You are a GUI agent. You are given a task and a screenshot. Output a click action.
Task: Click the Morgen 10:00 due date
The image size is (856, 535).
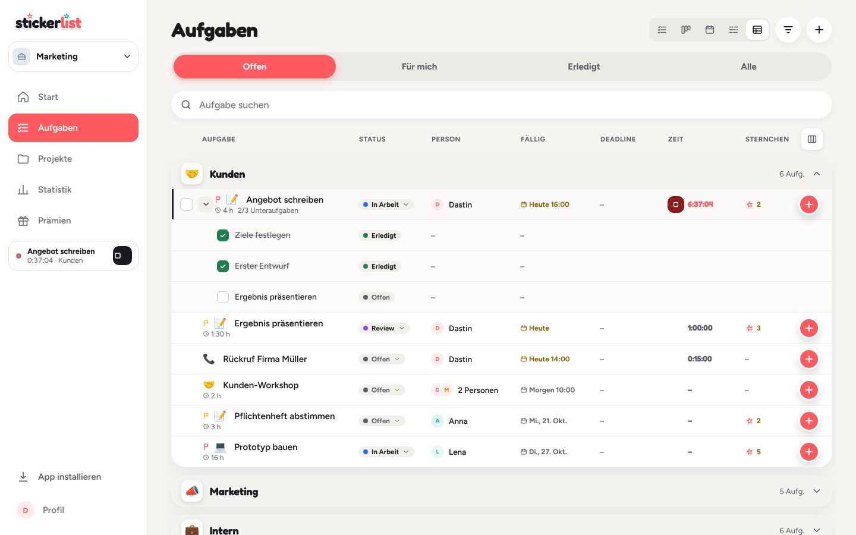click(x=547, y=390)
